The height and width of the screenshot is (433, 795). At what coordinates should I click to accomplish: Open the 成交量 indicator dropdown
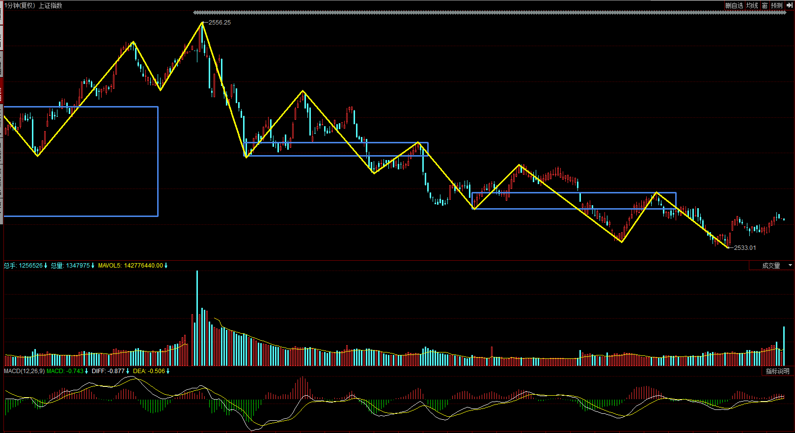coord(771,266)
